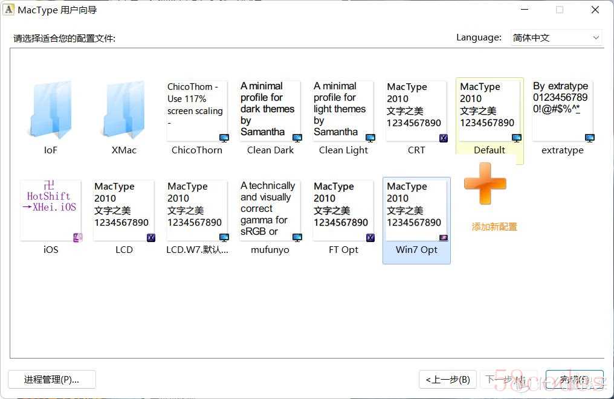This screenshot has width=614, height=399.
Task: Choose the mufunyo profile
Action: (x=270, y=211)
